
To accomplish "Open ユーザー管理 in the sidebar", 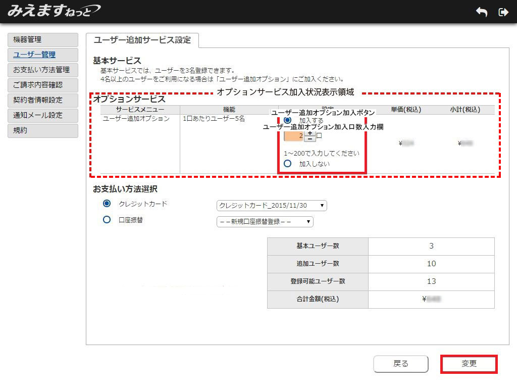I will coord(43,55).
